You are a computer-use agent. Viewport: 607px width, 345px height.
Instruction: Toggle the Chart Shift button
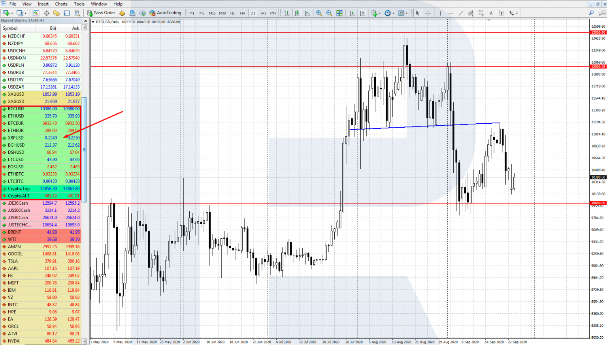(362, 13)
